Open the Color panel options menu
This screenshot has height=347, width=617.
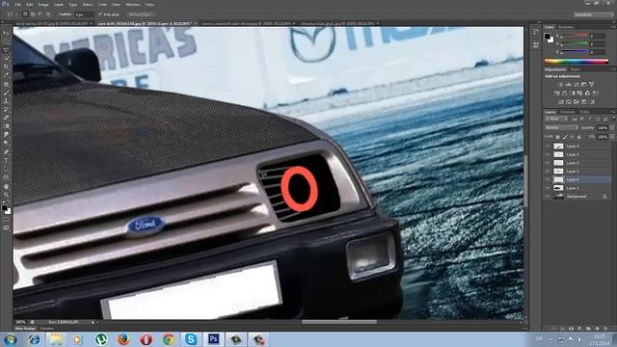[613, 27]
